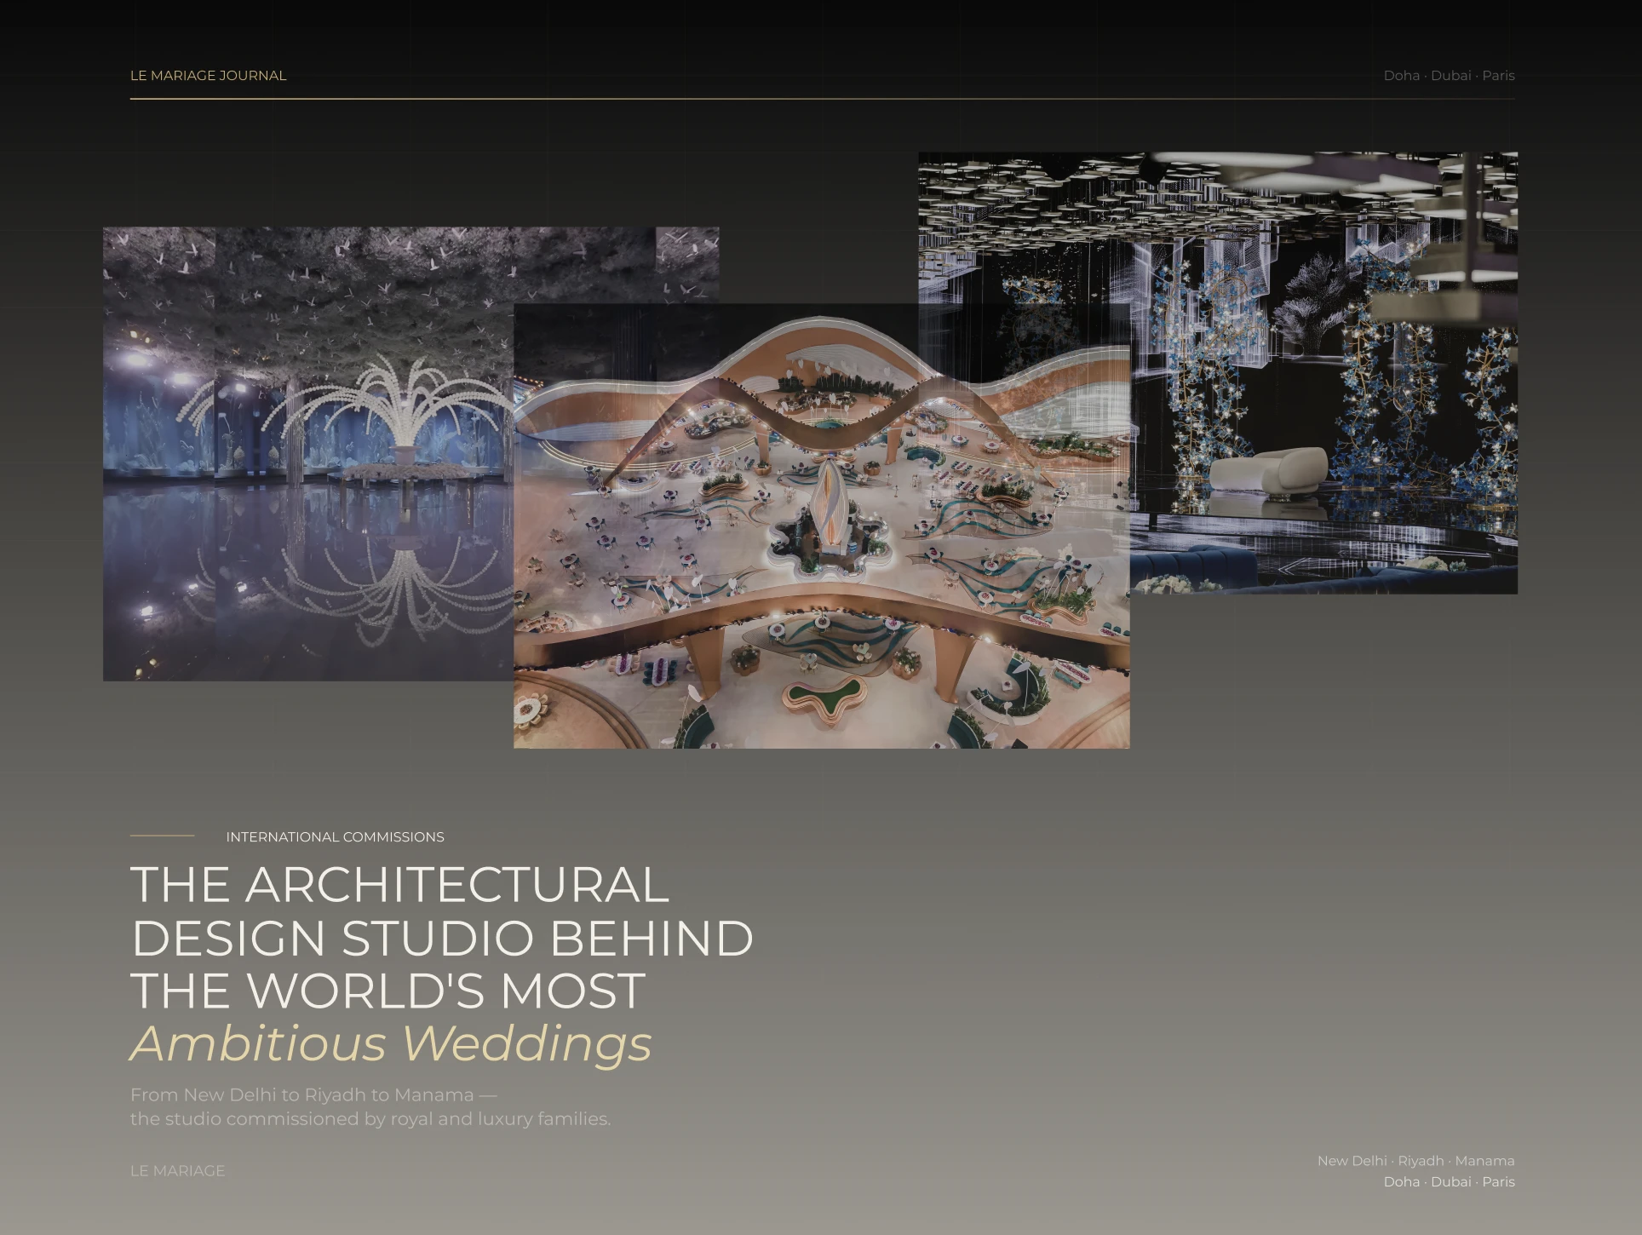Image resolution: width=1642 pixels, height=1235 pixels.
Task: Click the LE MARIAGE JOURNAL header title
Action: click(x=208, y=76)
